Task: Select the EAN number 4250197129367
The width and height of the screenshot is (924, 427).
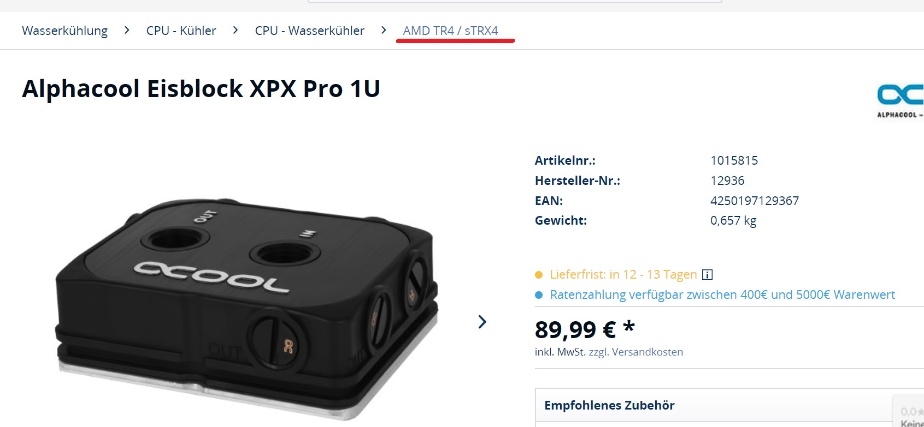Action: click(x=755, y=201)
